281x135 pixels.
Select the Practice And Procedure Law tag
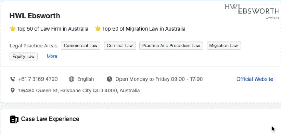coord(171,46)
